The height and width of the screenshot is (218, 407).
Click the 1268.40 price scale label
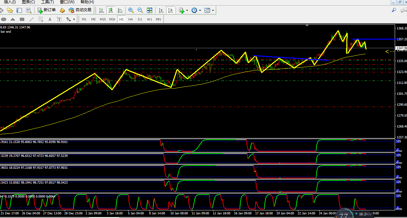click(401, 127)
